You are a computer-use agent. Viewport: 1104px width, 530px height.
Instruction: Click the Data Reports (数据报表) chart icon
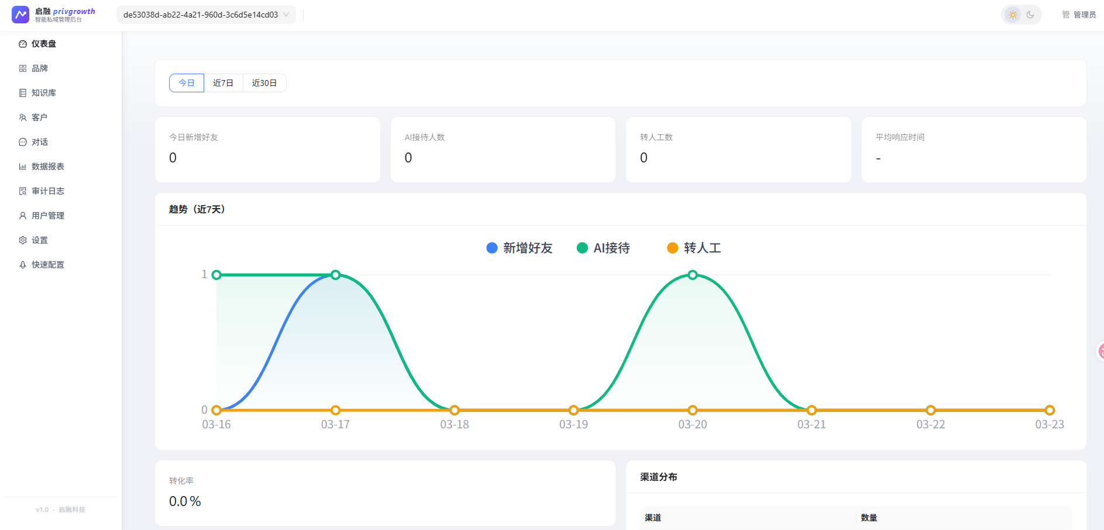tap(23, 167)
